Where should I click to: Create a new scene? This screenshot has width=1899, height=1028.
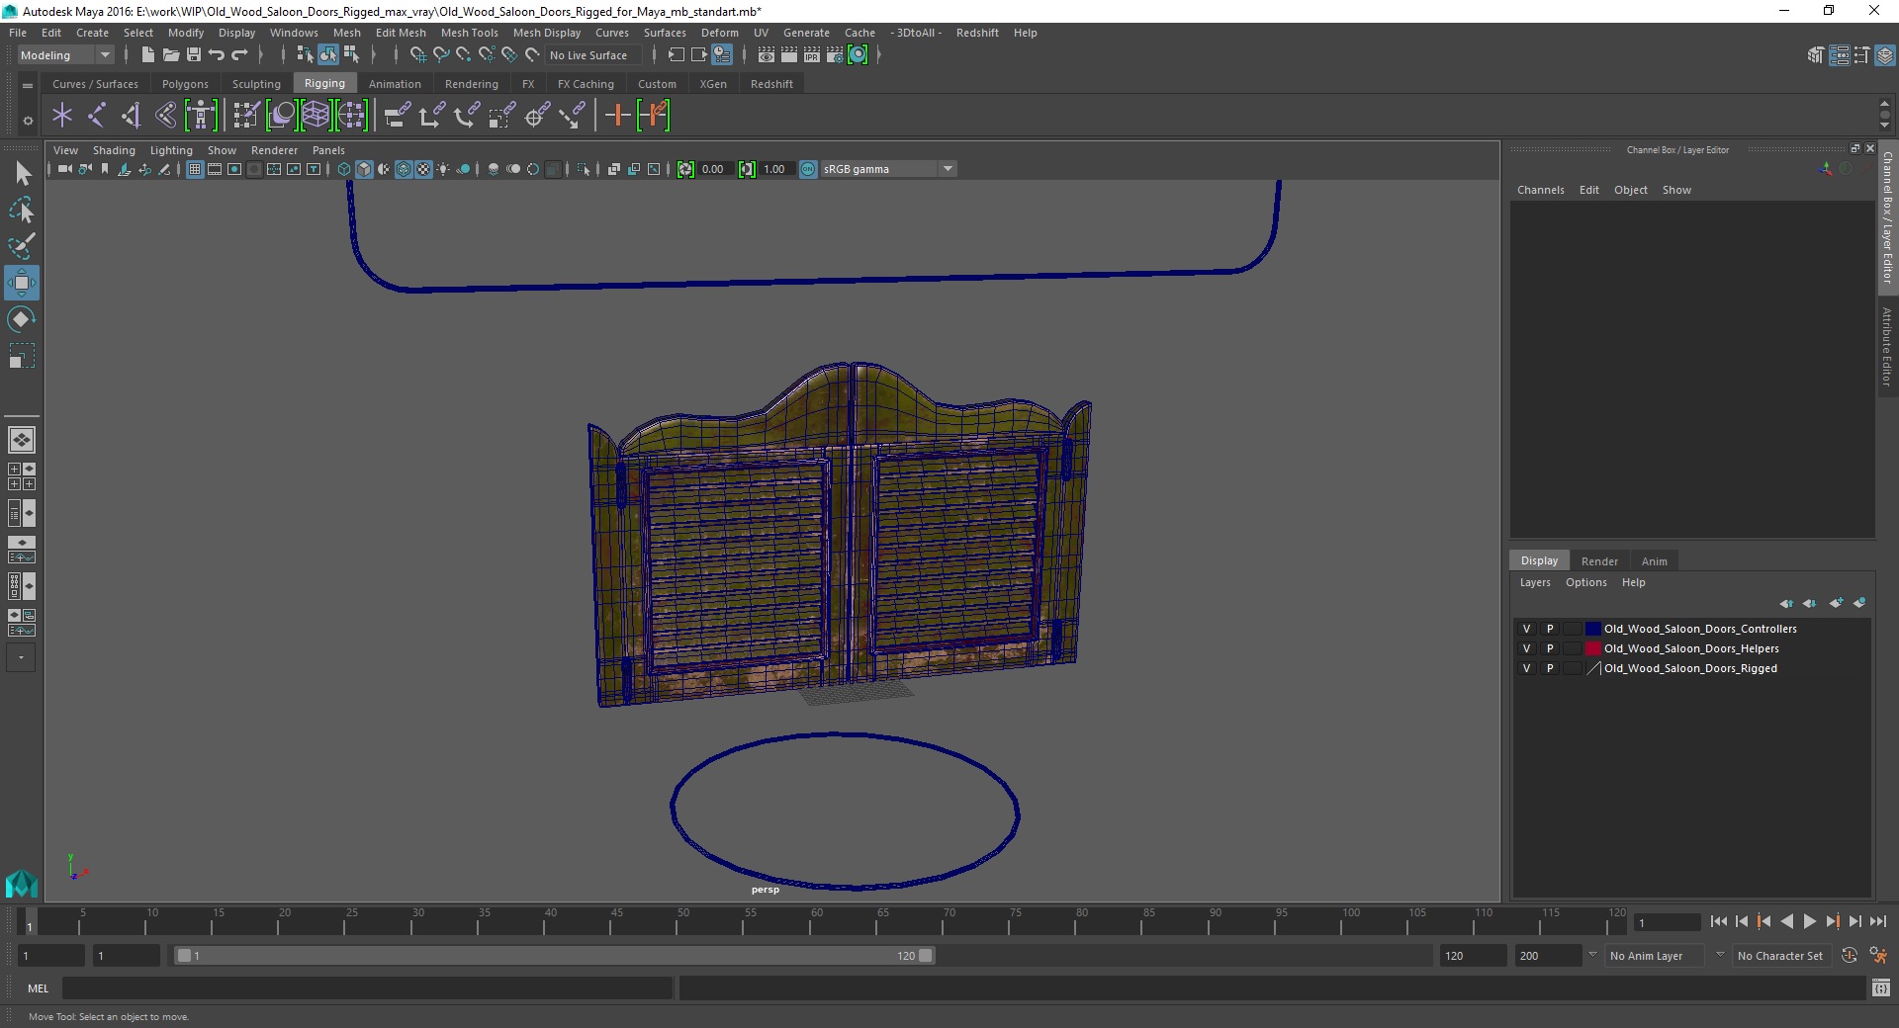pyautogui.click(x=147, y=55)
